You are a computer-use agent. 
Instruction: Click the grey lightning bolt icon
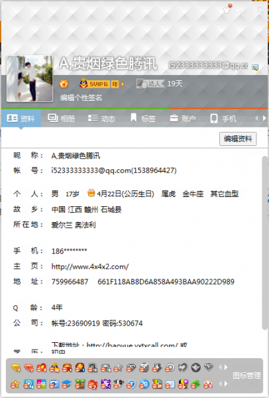(157, 367)
